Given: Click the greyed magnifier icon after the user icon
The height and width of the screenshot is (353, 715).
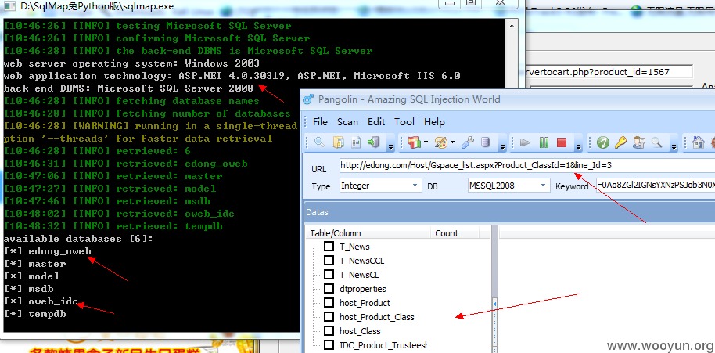Looking at the screenshot, I should coord(656,142).
